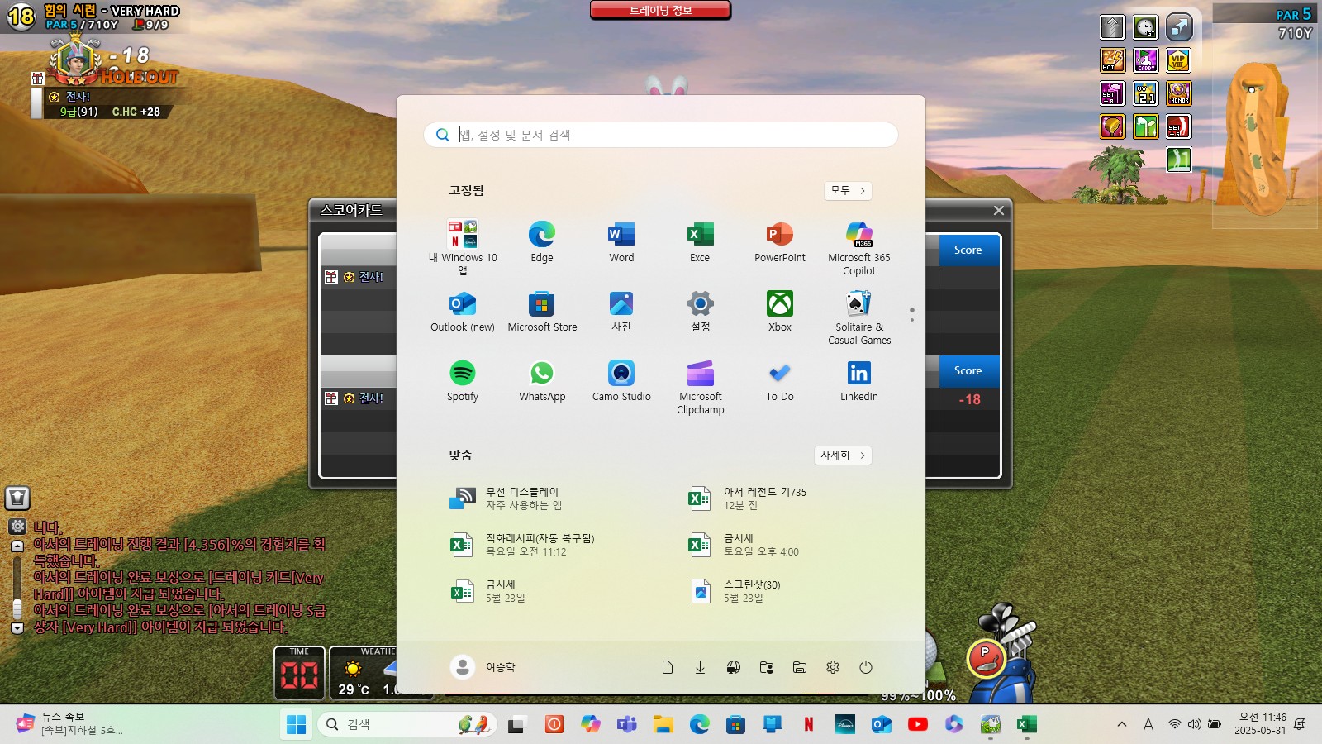The image size is (1322, 744).
Task: Launch PowerPoint from pinned apps
Action: 780,241
